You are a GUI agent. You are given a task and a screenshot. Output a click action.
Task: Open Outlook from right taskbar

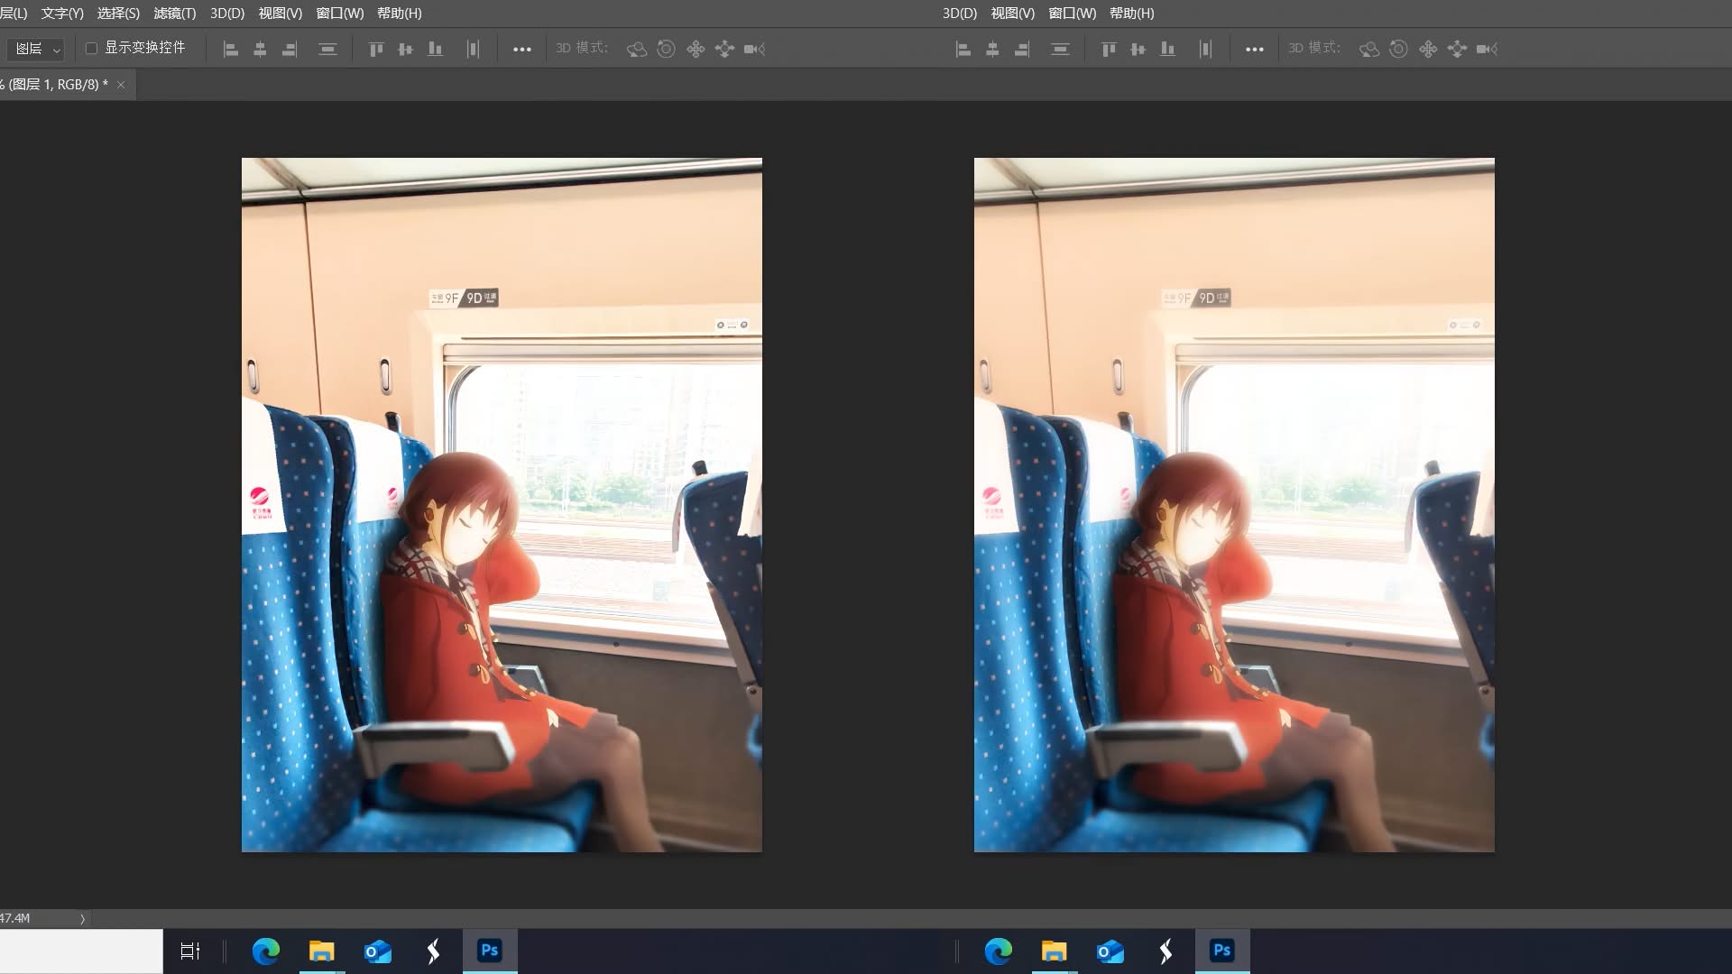tap(1110, 951)
